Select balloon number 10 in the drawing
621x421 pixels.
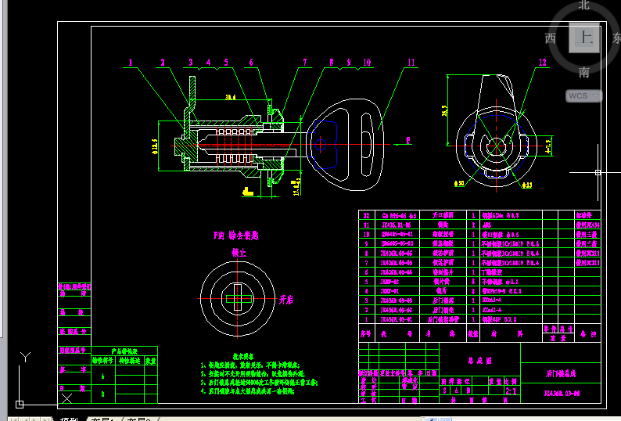367,63
